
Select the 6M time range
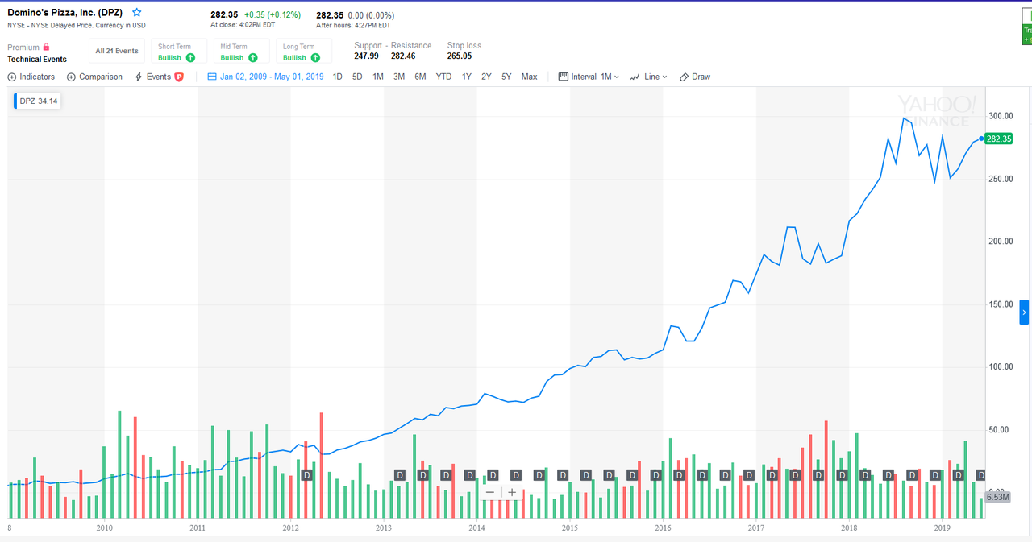tap(420, 77)
